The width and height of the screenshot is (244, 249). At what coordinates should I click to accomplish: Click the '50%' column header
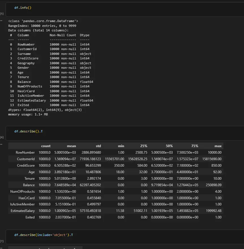tap(169, 146)
